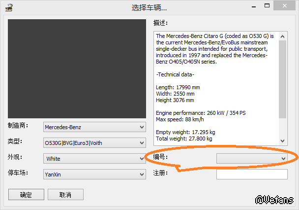Screen dimensions: 299x210
Task: Minimize the 选择车辆 window
Action: pyautogui.click(x=254, y=6)
